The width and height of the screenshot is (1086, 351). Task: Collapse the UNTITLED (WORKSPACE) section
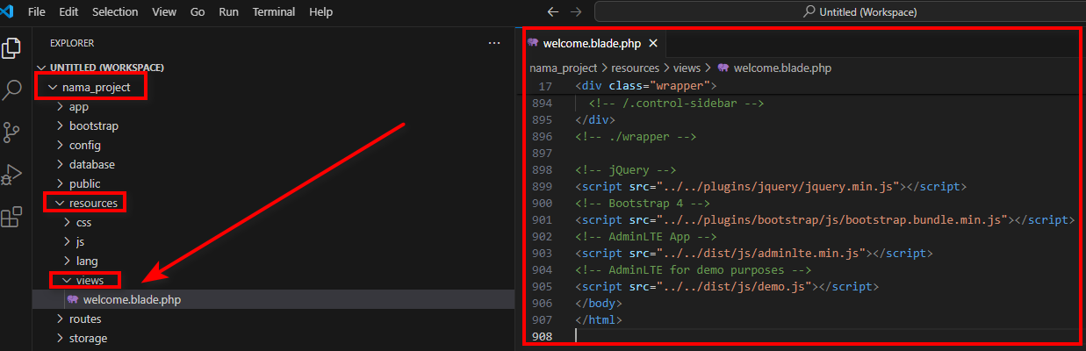point(274,68)
